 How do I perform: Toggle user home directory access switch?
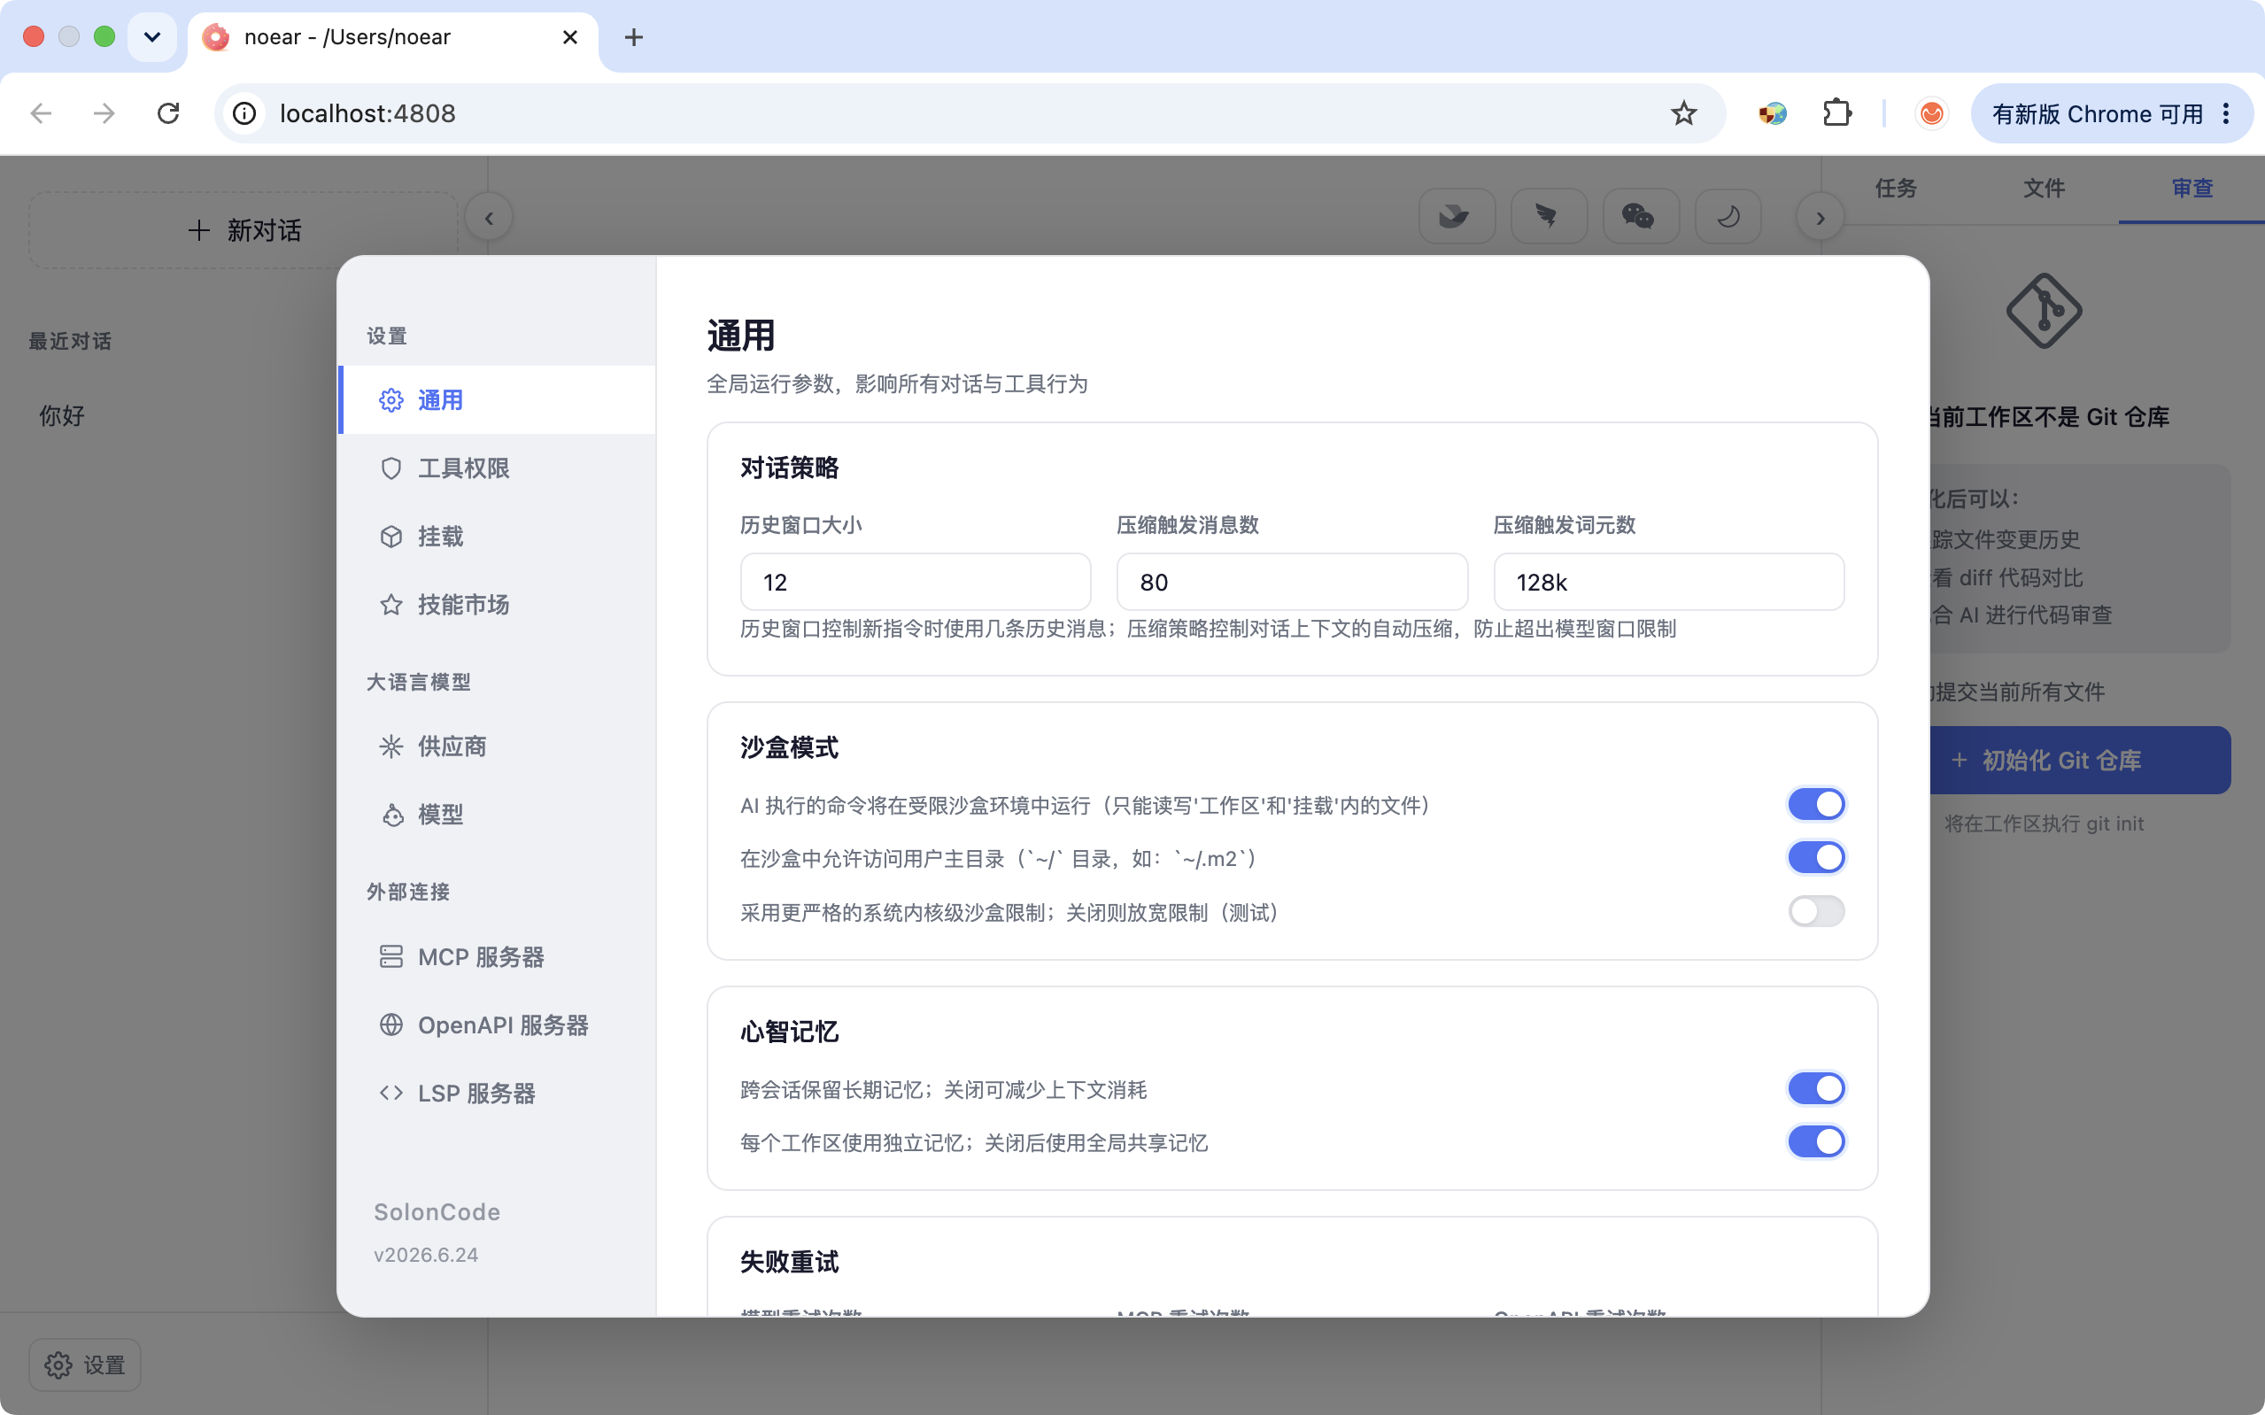tap(1816, 857)
